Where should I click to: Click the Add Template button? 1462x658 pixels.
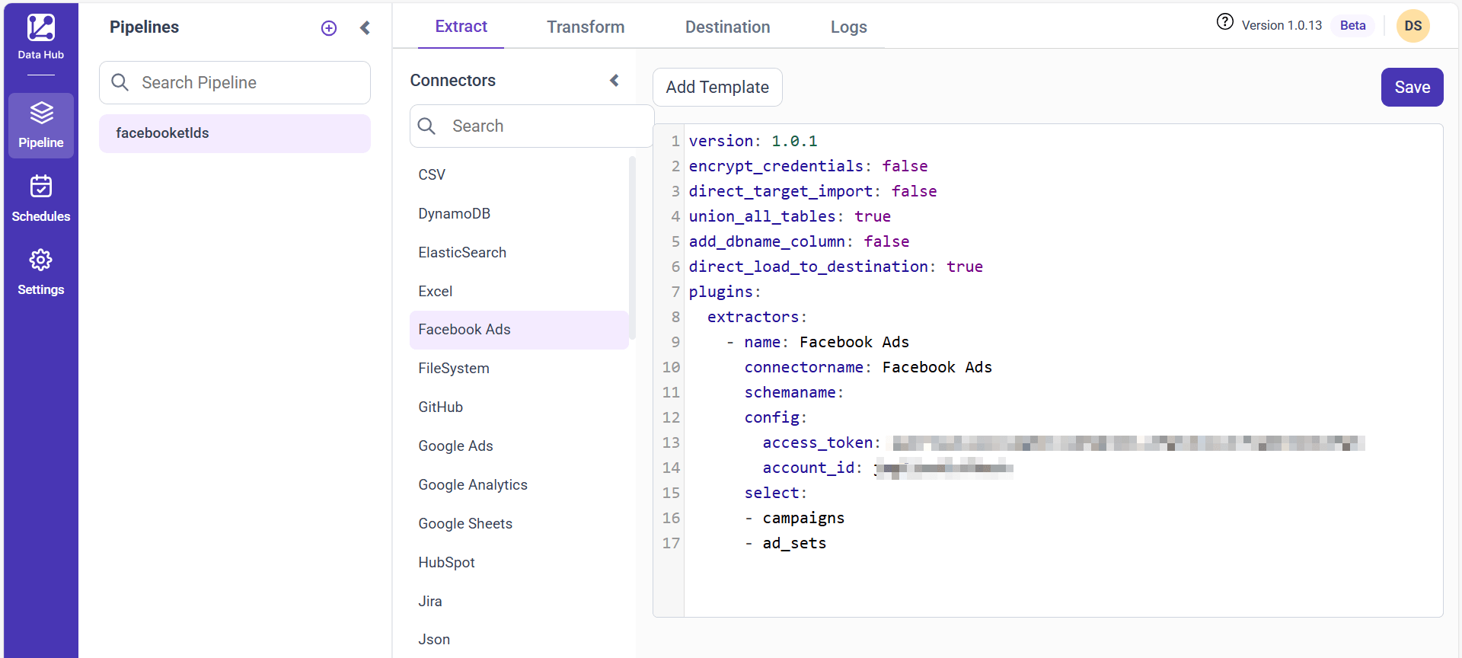717,88
